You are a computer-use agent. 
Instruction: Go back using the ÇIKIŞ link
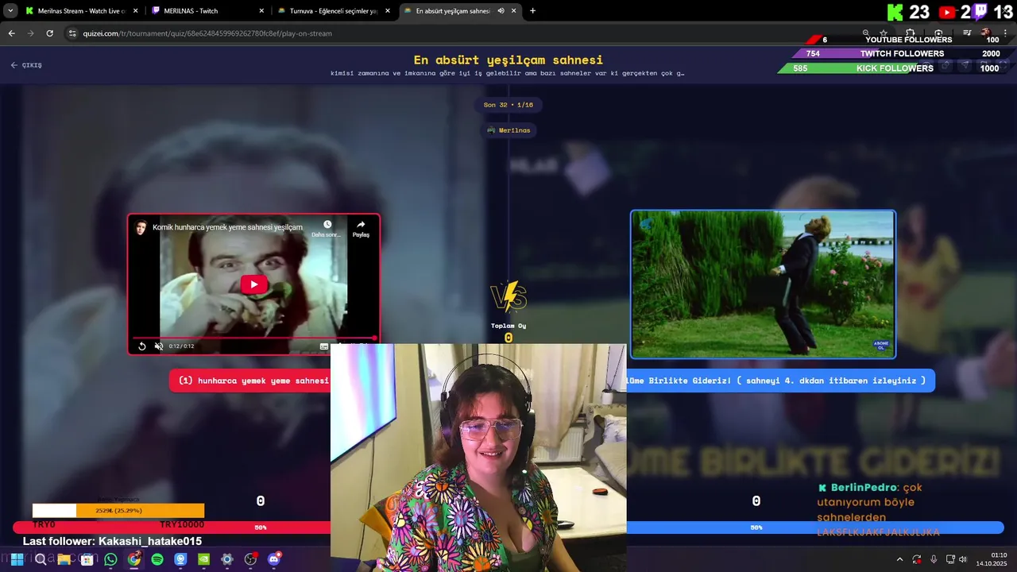tap(26, 65)
